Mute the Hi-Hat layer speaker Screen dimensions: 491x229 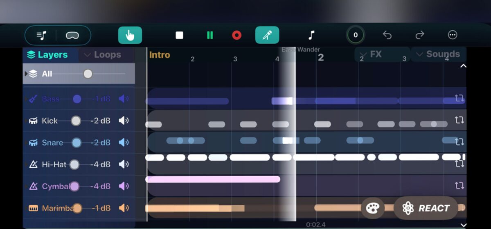click(124, 164)
